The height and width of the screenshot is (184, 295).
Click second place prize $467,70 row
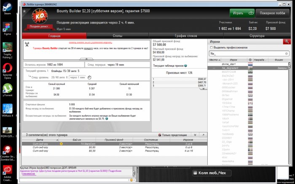(179, 83)
